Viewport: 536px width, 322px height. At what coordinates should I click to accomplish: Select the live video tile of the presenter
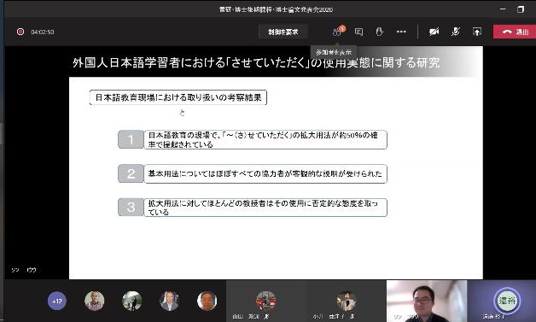427,302
